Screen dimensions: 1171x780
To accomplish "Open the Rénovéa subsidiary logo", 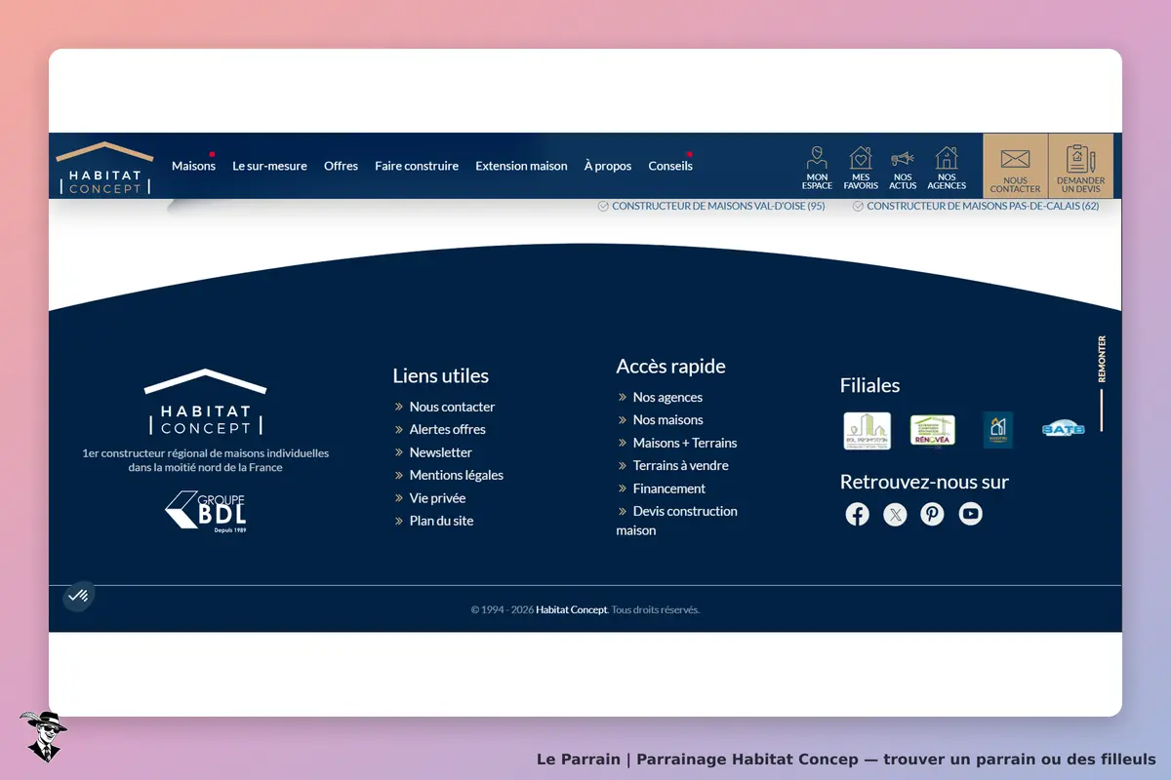I will tap(933, 430).
